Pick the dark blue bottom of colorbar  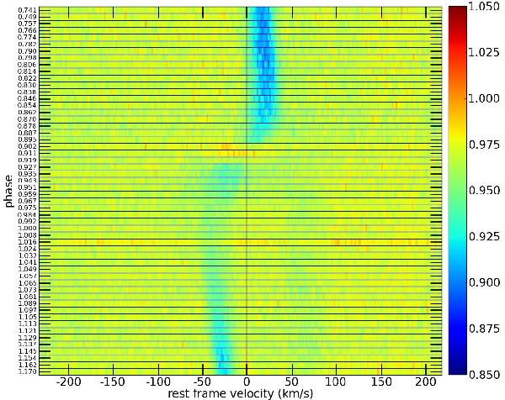[x=458, y=367]
